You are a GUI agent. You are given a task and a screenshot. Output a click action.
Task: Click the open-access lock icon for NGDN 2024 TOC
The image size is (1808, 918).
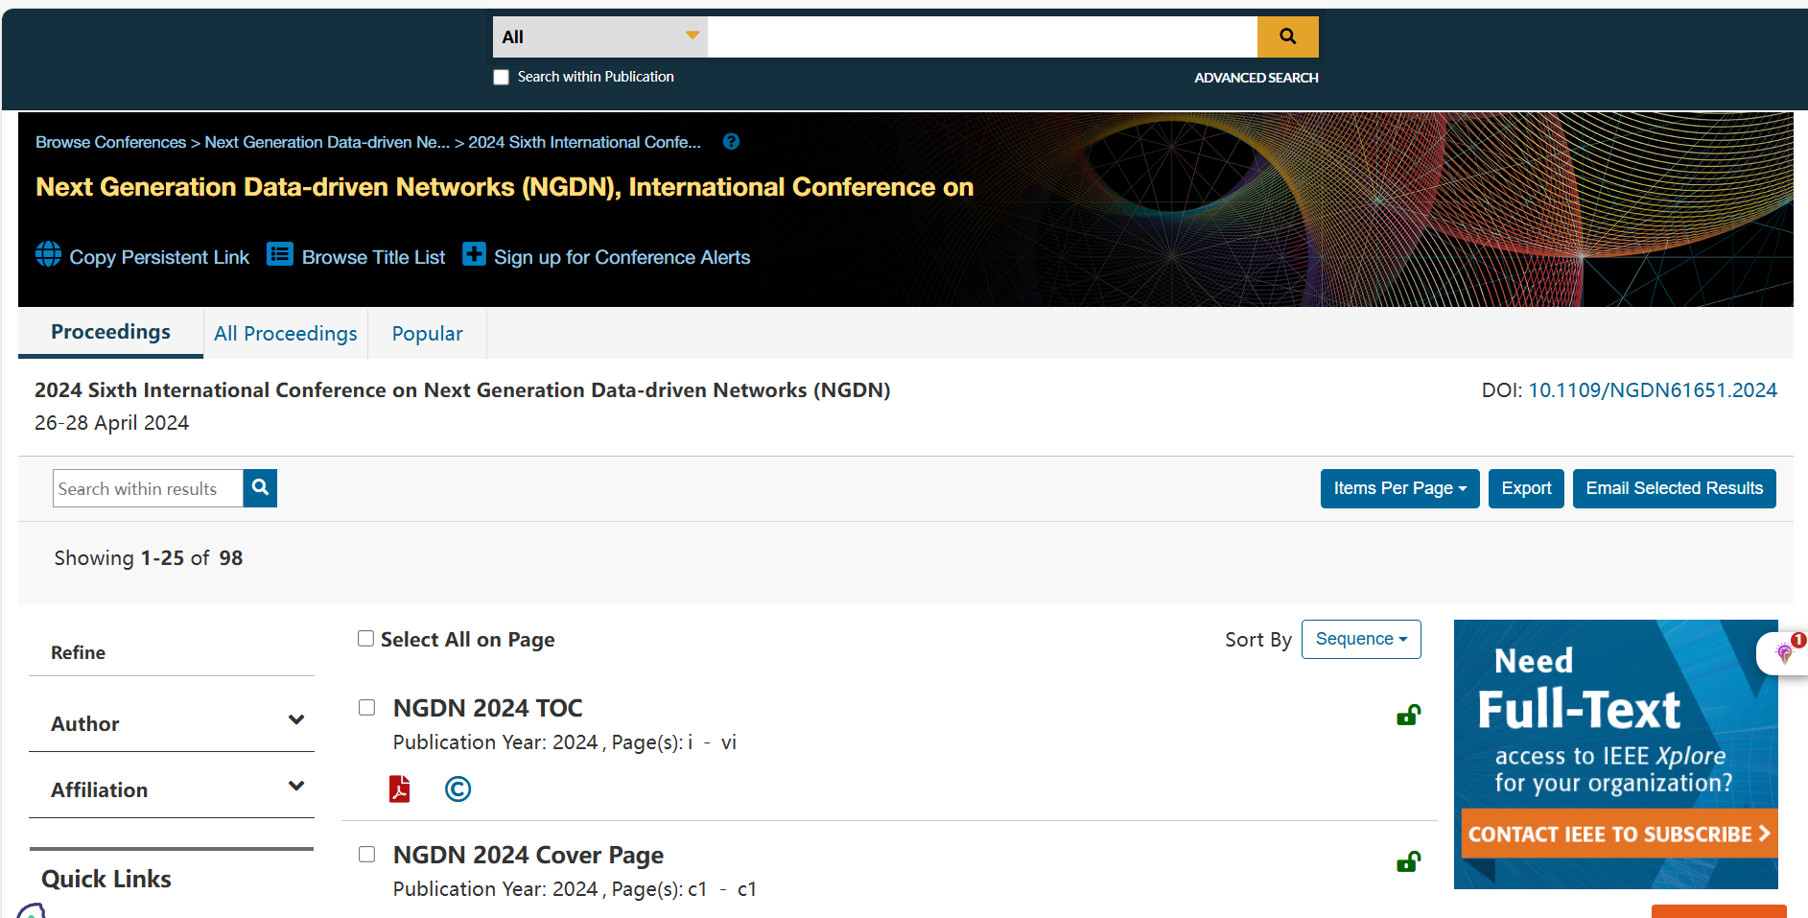[x=1408, y=715]
